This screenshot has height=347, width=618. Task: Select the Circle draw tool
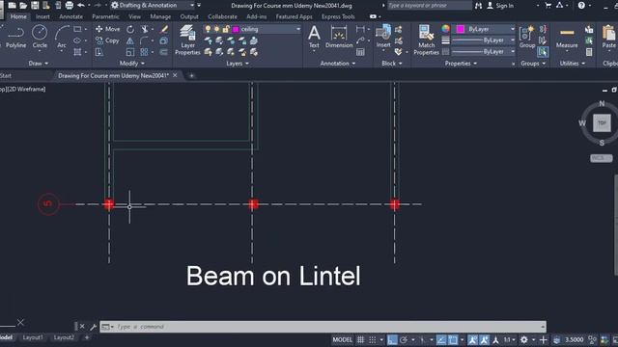click(40, 37)
